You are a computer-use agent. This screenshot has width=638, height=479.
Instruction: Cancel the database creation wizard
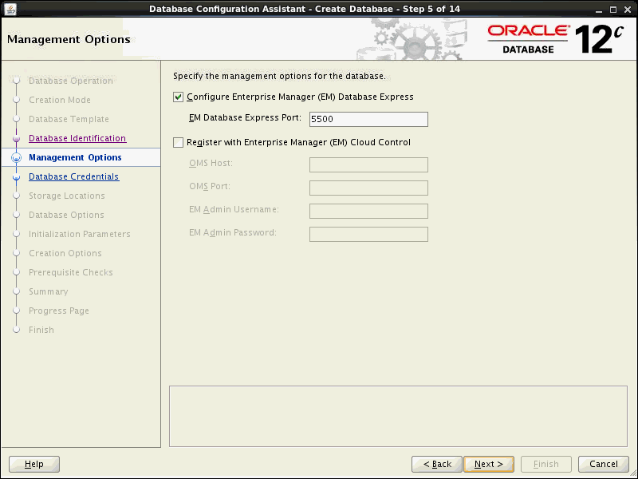(x=604, y=464)
